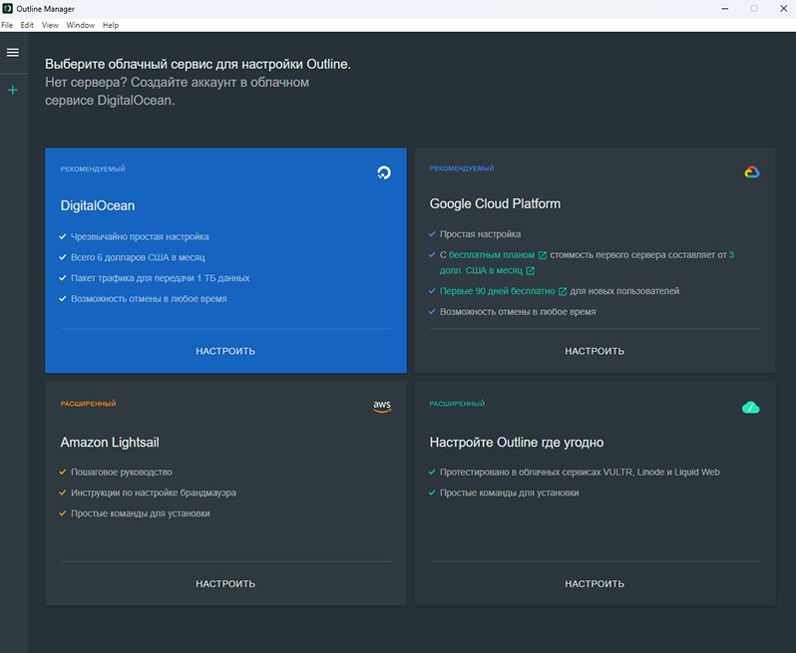Viewport: 796px width, 653px height.
Task: Click the green plus add-server icon
Action: point(13,91)
